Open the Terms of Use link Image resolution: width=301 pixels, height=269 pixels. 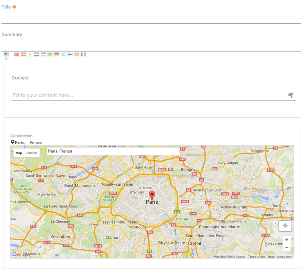point(256,256)
